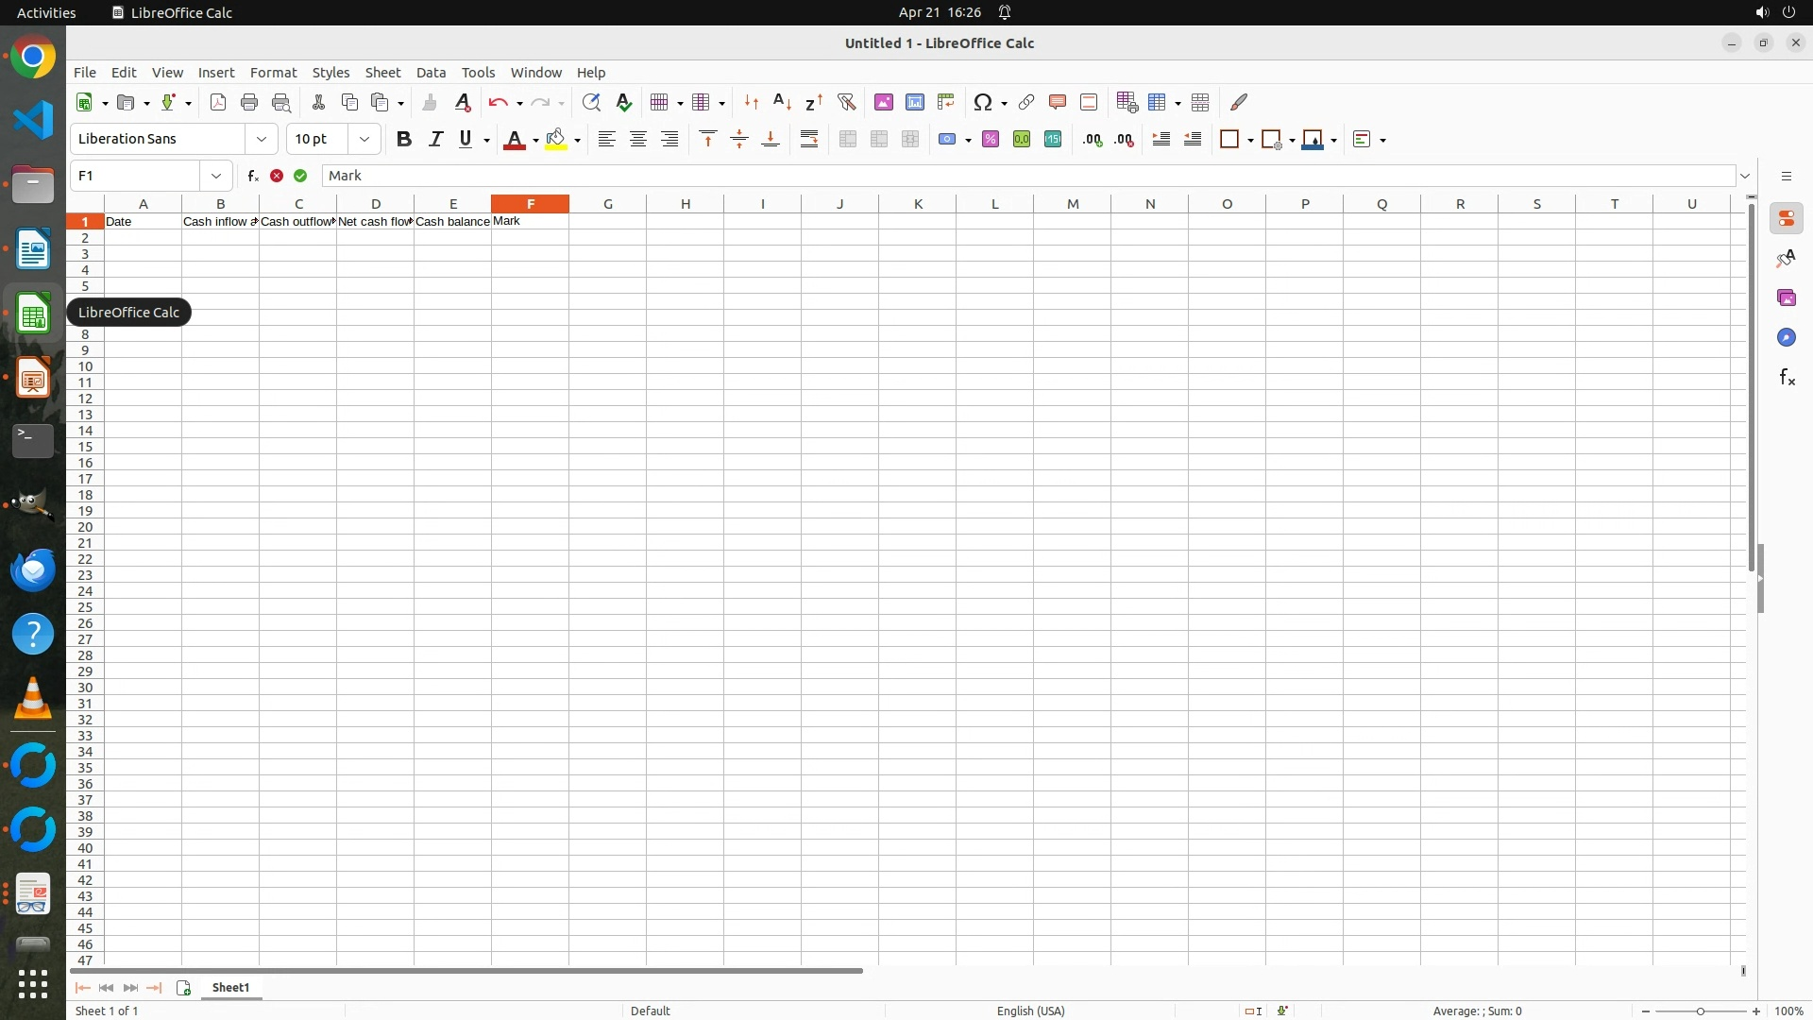Apply yellow background color swatch
Viewport: 1813px width, 1020px height.
click(556, 140)
